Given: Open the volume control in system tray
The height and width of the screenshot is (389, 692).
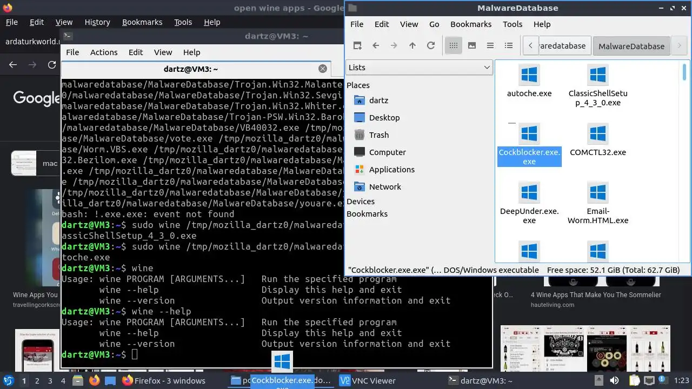Looking at the screenshot, I should [616, 380].
